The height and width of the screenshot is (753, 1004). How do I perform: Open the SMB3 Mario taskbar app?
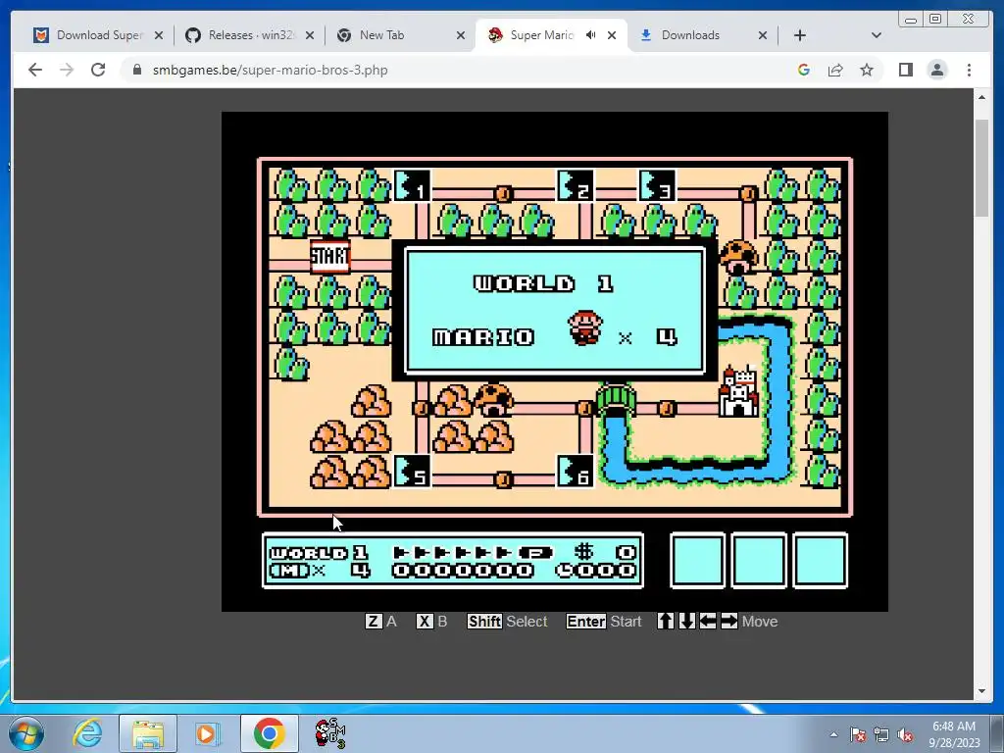coord(329,733)
